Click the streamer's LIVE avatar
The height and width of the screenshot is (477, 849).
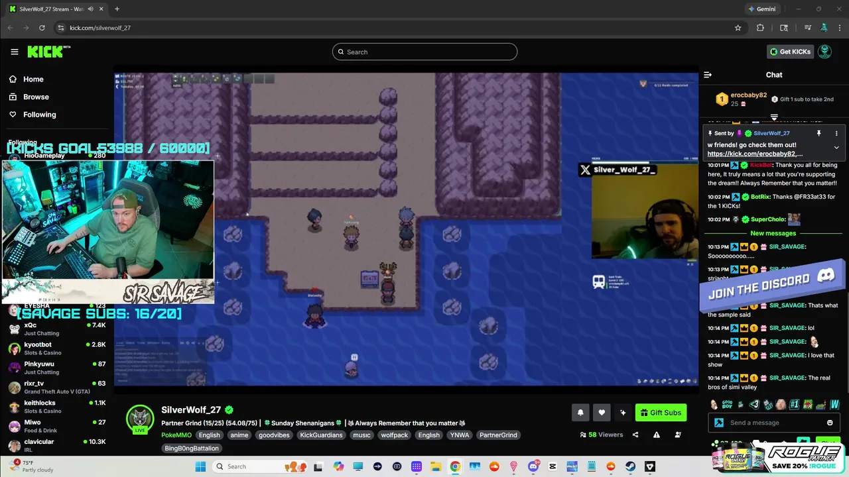click(x=140, y=419)
